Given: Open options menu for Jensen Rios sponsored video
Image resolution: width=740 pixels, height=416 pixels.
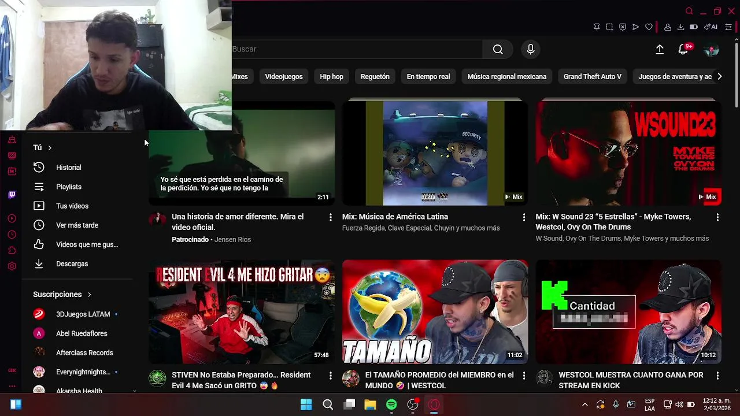Looking at the screenshot, I should tap(330, 217).
